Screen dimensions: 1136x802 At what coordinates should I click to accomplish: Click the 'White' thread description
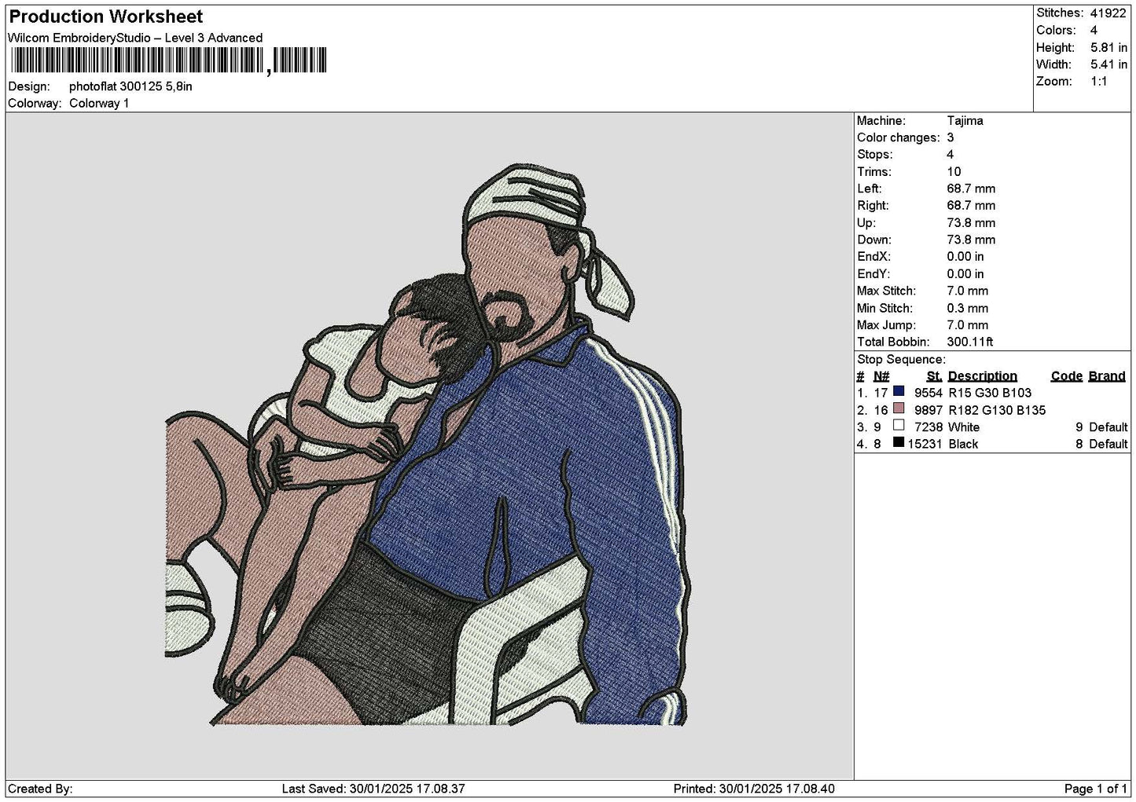(x=964, y=427)
